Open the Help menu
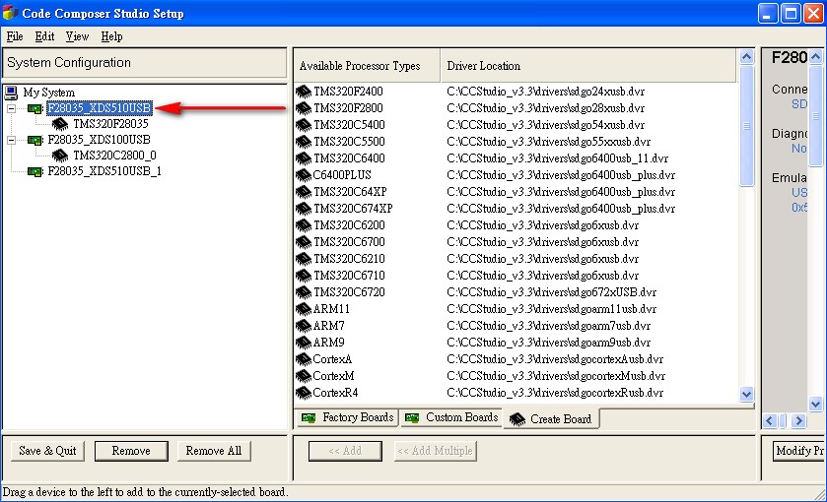The width and height of the screenshot is (827, 502). (x=111, y=36)
